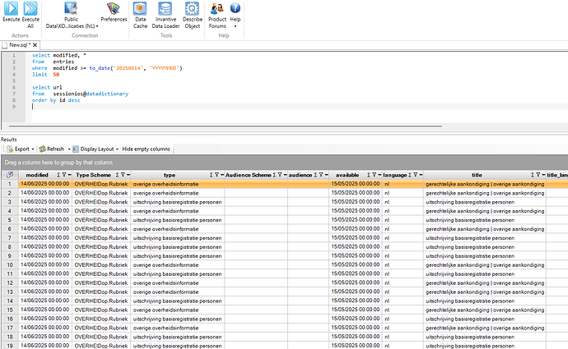568x349 pixels.
Task: Click the modified date cell in row 15
Action: 45,310
